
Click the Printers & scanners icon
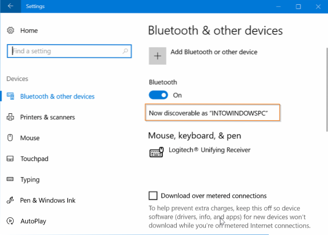point(10,117)
